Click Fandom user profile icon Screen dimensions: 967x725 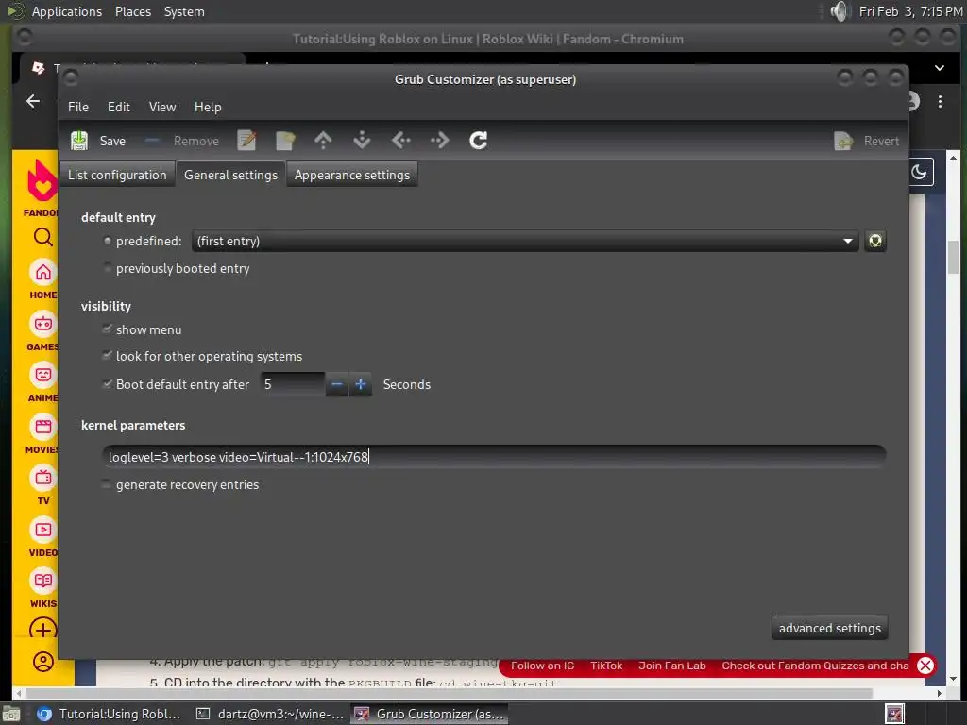point(43,662)
